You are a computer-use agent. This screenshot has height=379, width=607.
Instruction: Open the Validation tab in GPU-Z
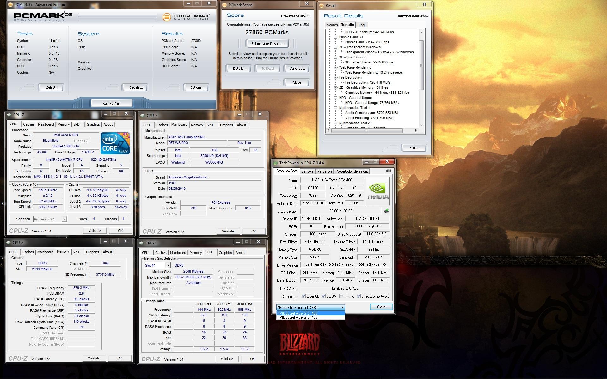(x=324, y=171)
